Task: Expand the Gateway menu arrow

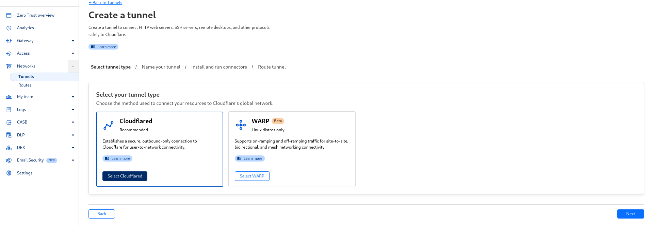Action: [73, 41]
